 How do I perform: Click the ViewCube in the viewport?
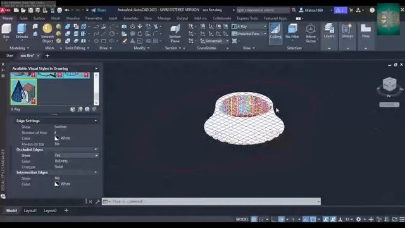coord(389,84)
